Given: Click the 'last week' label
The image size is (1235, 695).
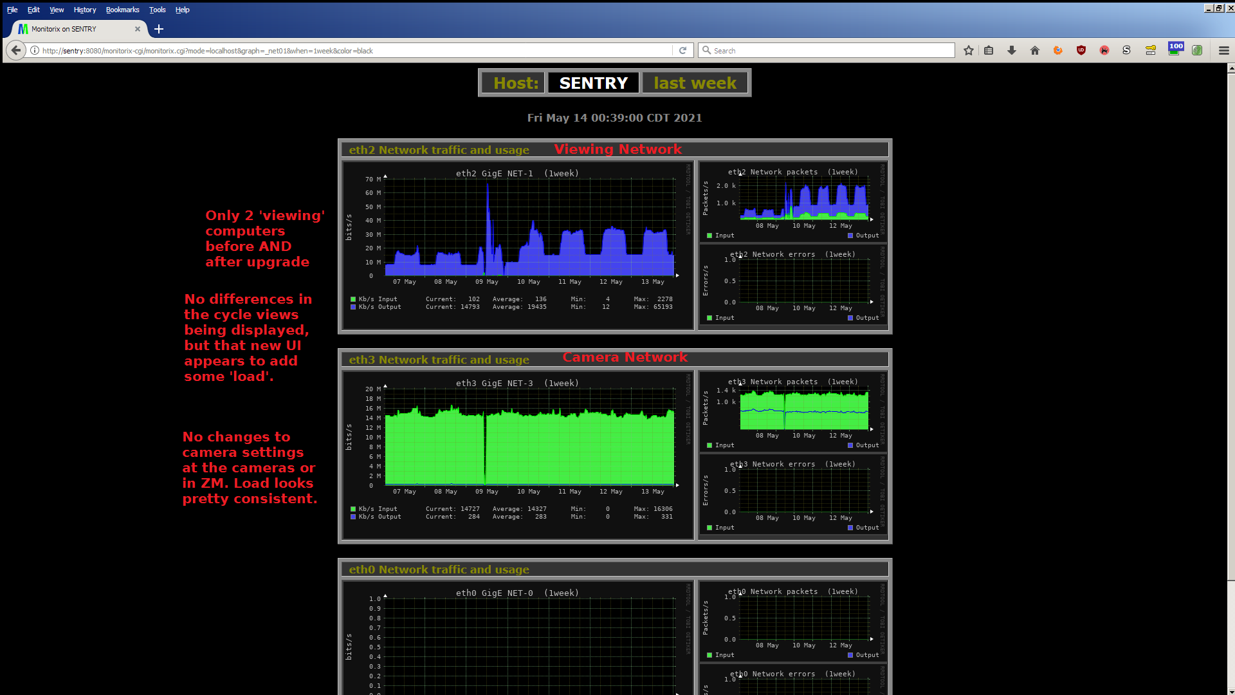Looking at the screenshot, I should click(x=695, y=83).
